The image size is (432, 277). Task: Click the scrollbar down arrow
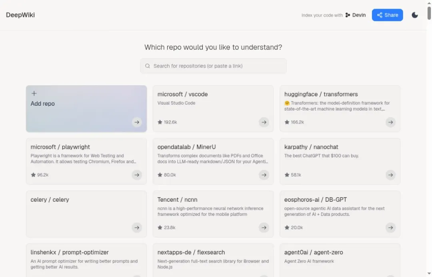pyautogui.click(x=429, y=273)
